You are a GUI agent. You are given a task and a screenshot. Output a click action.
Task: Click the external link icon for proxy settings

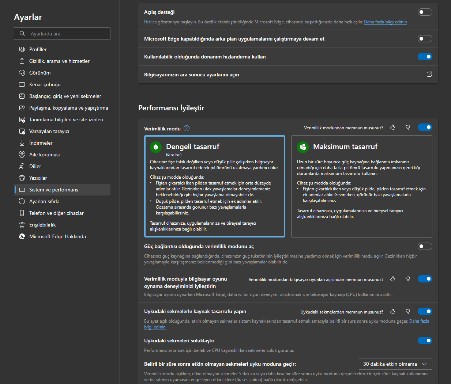(x=429, y=74)
